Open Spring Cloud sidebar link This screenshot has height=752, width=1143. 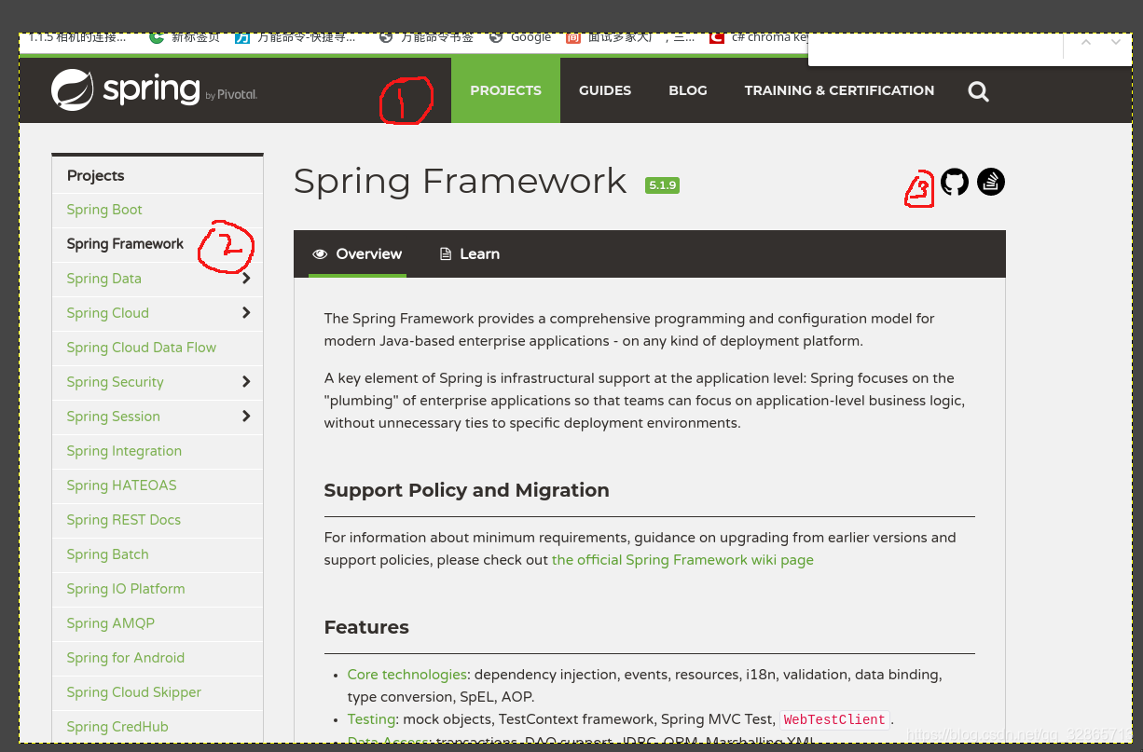(x=107, y=313)
